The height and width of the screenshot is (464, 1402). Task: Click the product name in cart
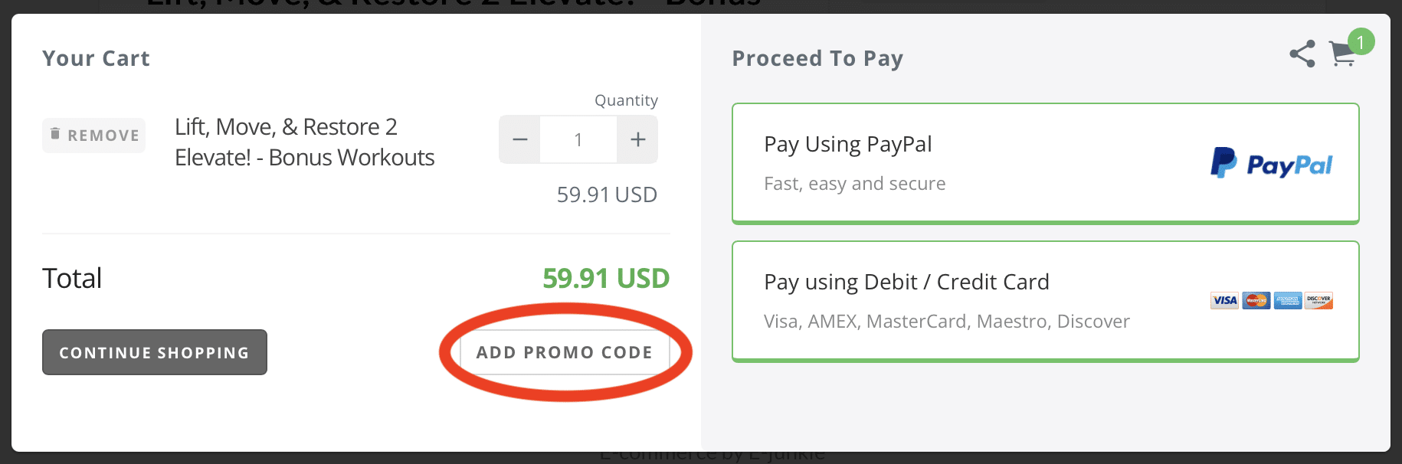(x=305, y=142)
